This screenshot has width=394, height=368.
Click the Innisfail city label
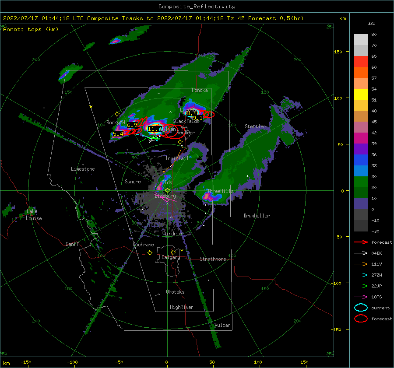pyautogui.click(x=177, y=158)
